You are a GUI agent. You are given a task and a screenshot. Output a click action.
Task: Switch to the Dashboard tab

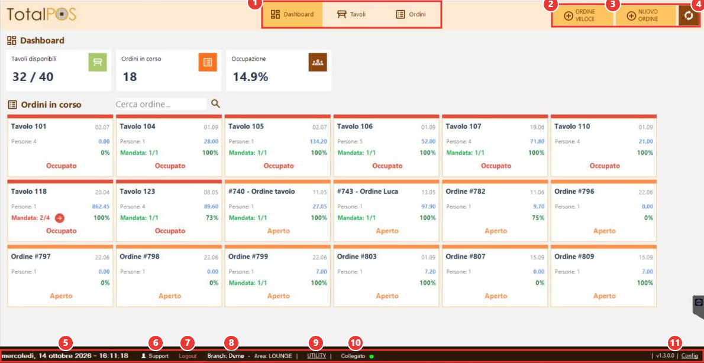(292, 14)
